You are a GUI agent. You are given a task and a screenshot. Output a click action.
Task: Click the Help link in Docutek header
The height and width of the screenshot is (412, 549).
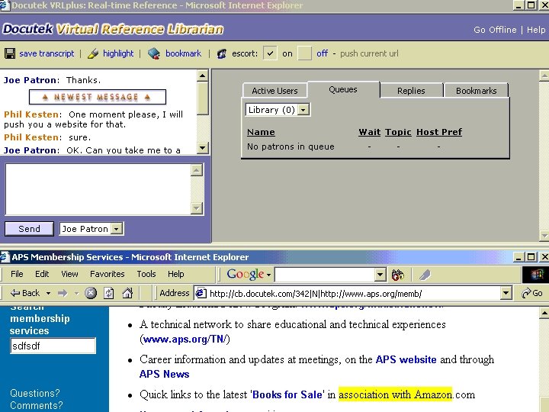[536, 30]
